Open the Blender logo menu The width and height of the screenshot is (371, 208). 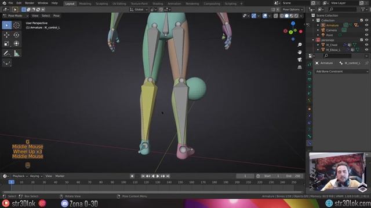pos(4,3)
